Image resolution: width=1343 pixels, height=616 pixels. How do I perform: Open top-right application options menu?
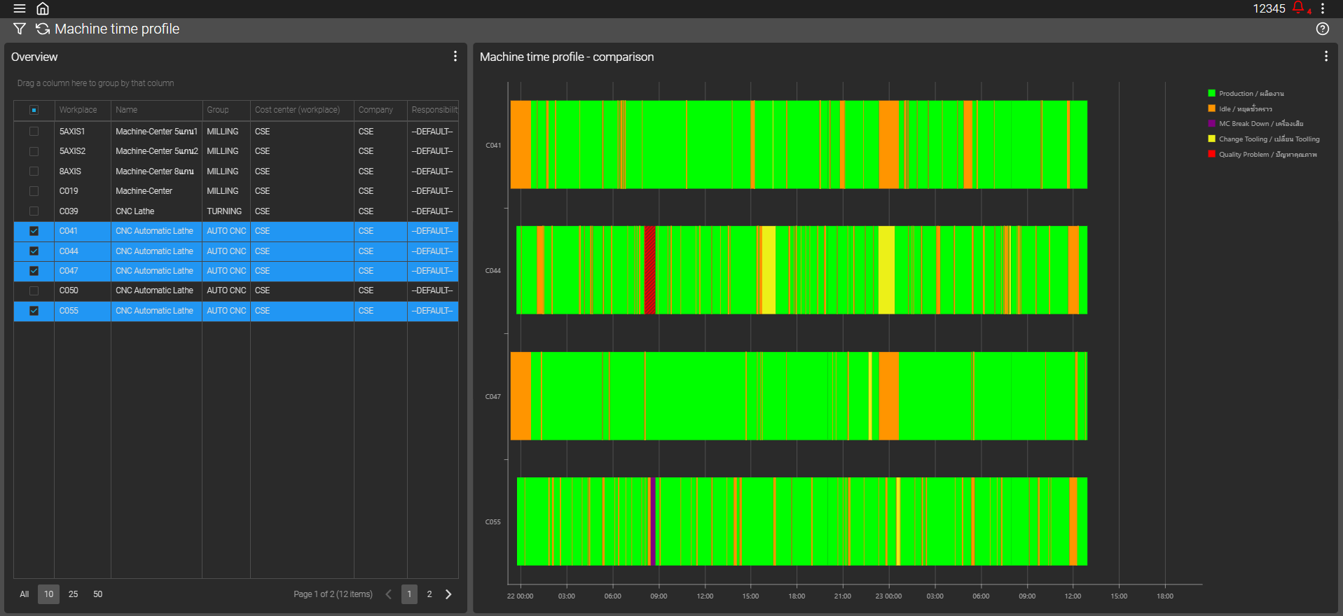pyautogui.click(x=1323, y=8)
